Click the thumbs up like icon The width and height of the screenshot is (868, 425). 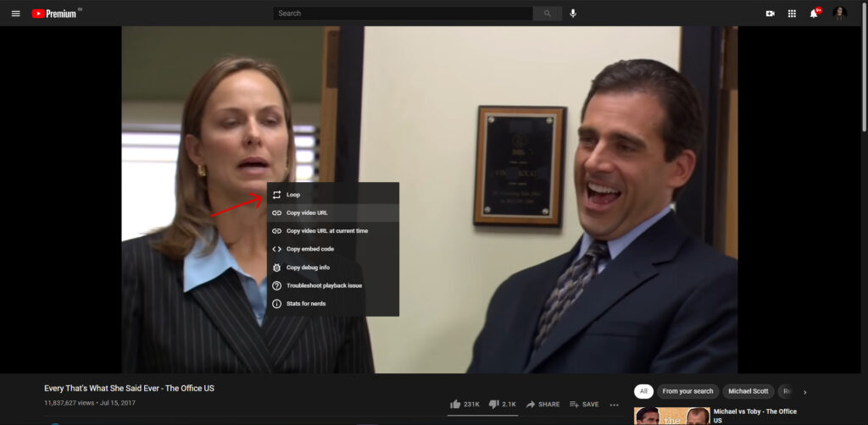pos(455,404)
